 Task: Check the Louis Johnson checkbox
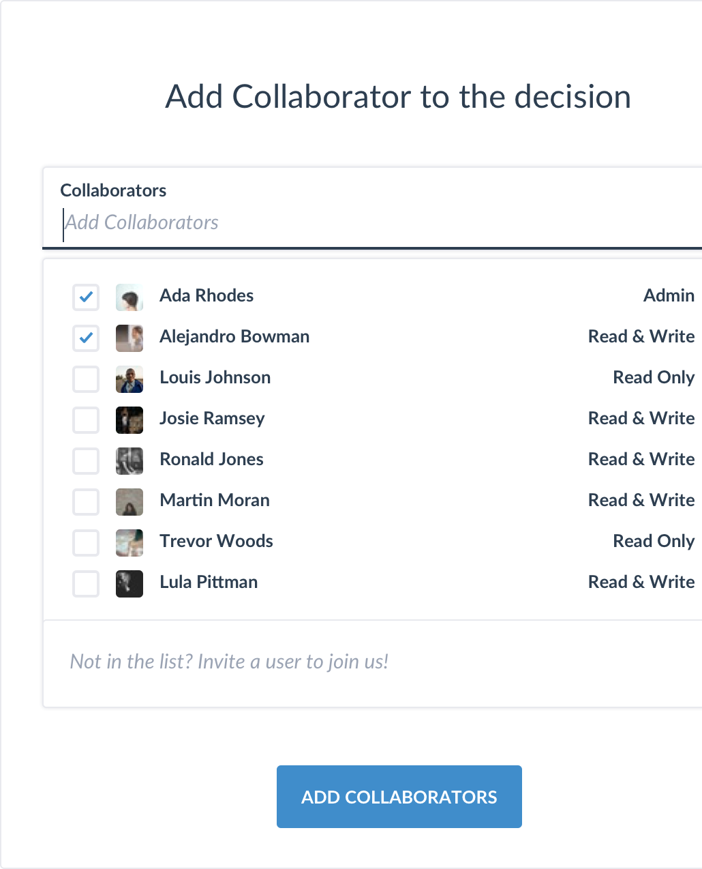(86, 379)
